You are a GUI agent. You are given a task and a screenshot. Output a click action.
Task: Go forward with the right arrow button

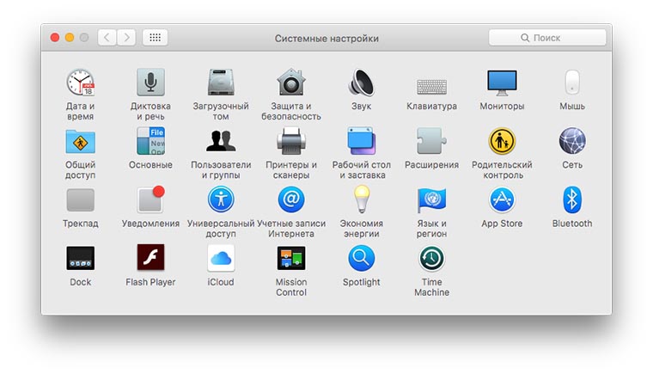point(126,38)
